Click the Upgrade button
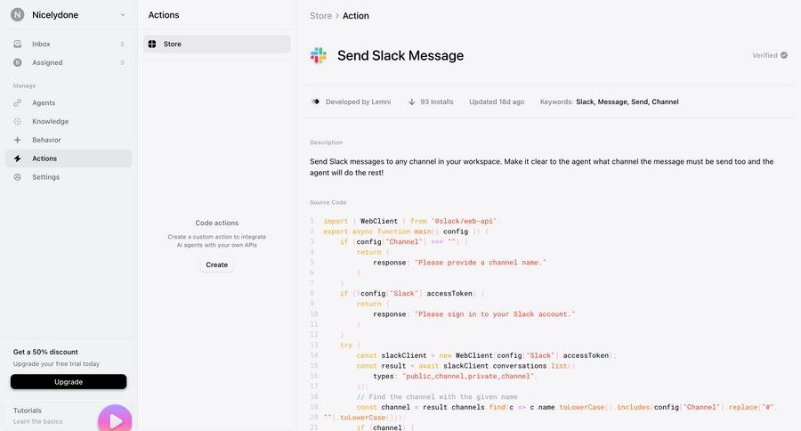This screenshot has height=431, width=801. coord(69,382)
